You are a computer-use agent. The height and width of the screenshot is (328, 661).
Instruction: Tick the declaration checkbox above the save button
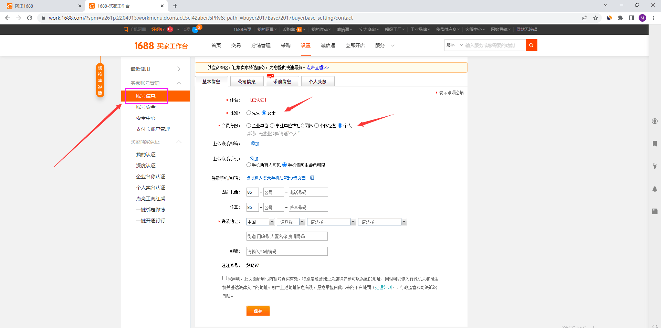click(224, 278)
